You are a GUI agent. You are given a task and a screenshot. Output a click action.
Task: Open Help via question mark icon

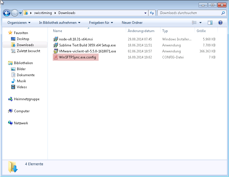click(x=220, y=23)
